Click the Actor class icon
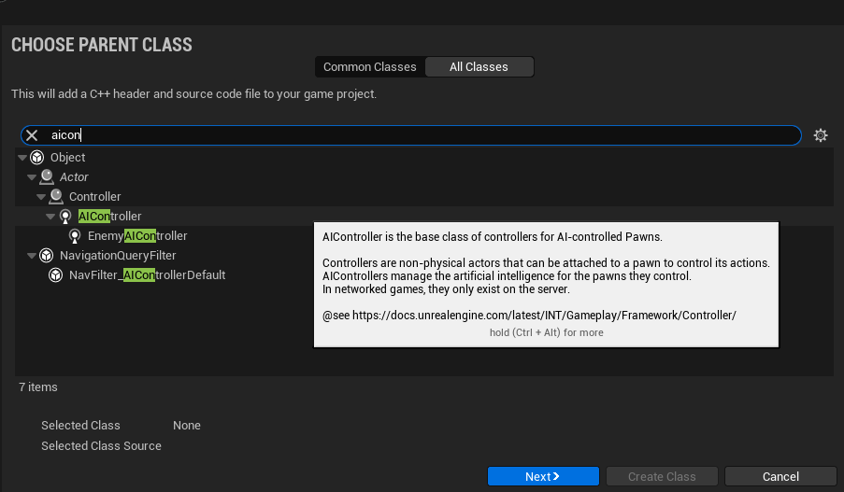Image resolution: width=844 pixels, height=492 pixels. point(47,176)
